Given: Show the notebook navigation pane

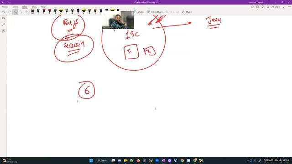Looking at the screenshot, I should 3,18.
